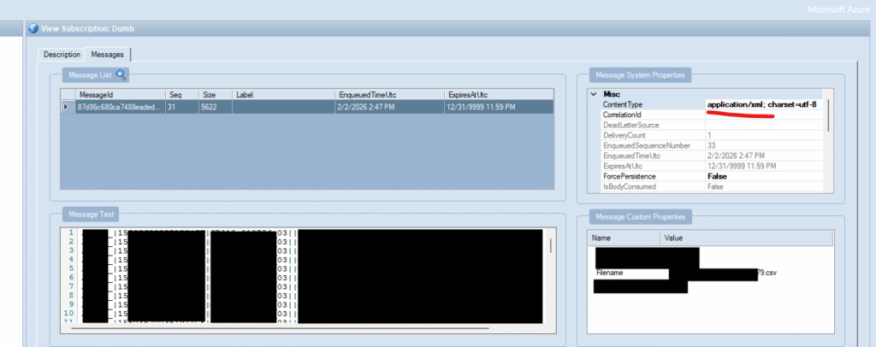Sort by the Label column header
Image resolution: width=876 pixels, height=347 pixels.
pyautogui.click(x=282, y=94)
